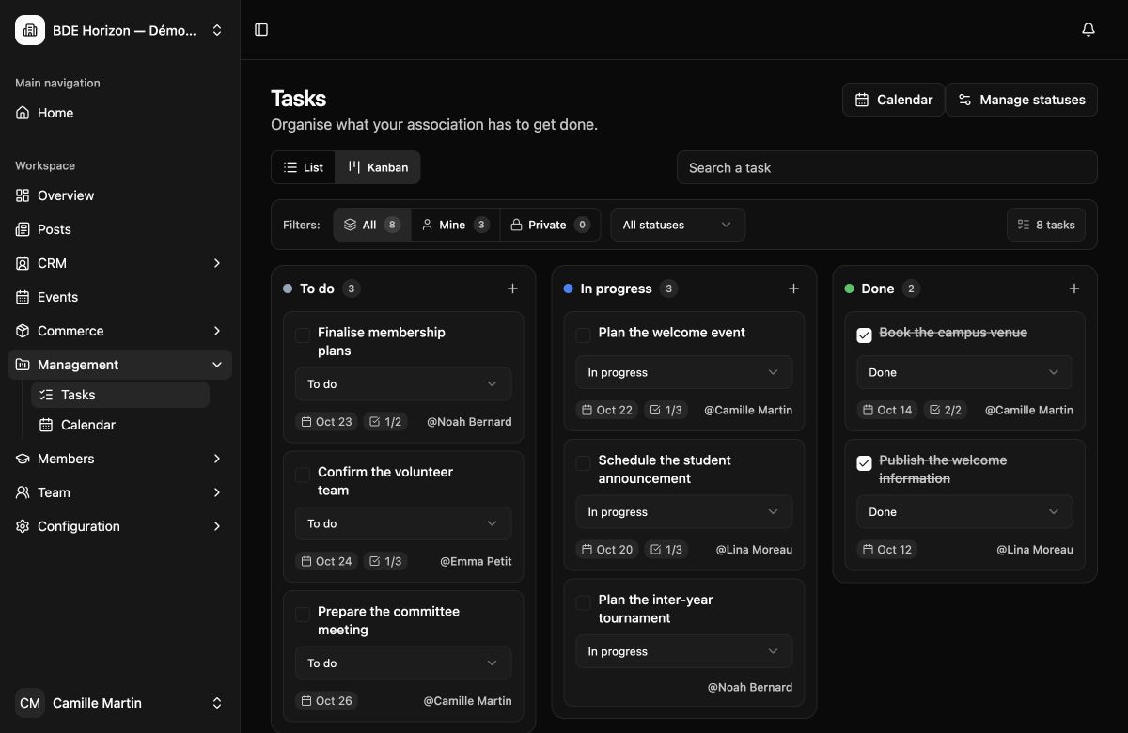Open Events in the sidebar
Viewport: 1128px width, 733px height.
(x=119, y=297)
